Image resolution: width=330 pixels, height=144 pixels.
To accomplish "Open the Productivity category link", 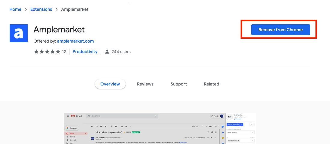I will (85, 52).
